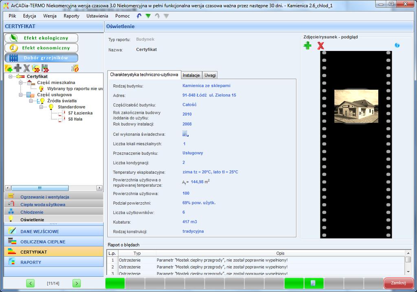Open the Wersja menu
This screenshot has height=292, width=417.
[50, 16]
